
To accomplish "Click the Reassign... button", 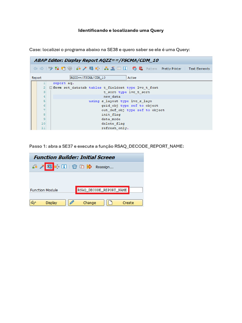I will coord(104,167).
